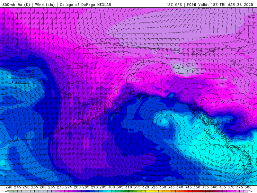Click the '18Z GFS' model run label

coord(174,5)
